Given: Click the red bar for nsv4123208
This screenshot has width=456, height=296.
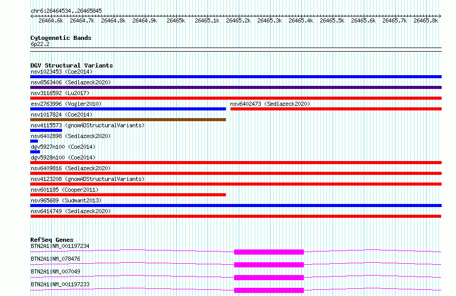Looking at the screenshot, I should (236, 184).
